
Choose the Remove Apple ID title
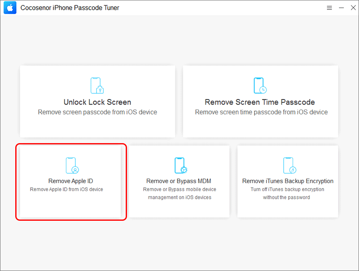pos(70,181)
